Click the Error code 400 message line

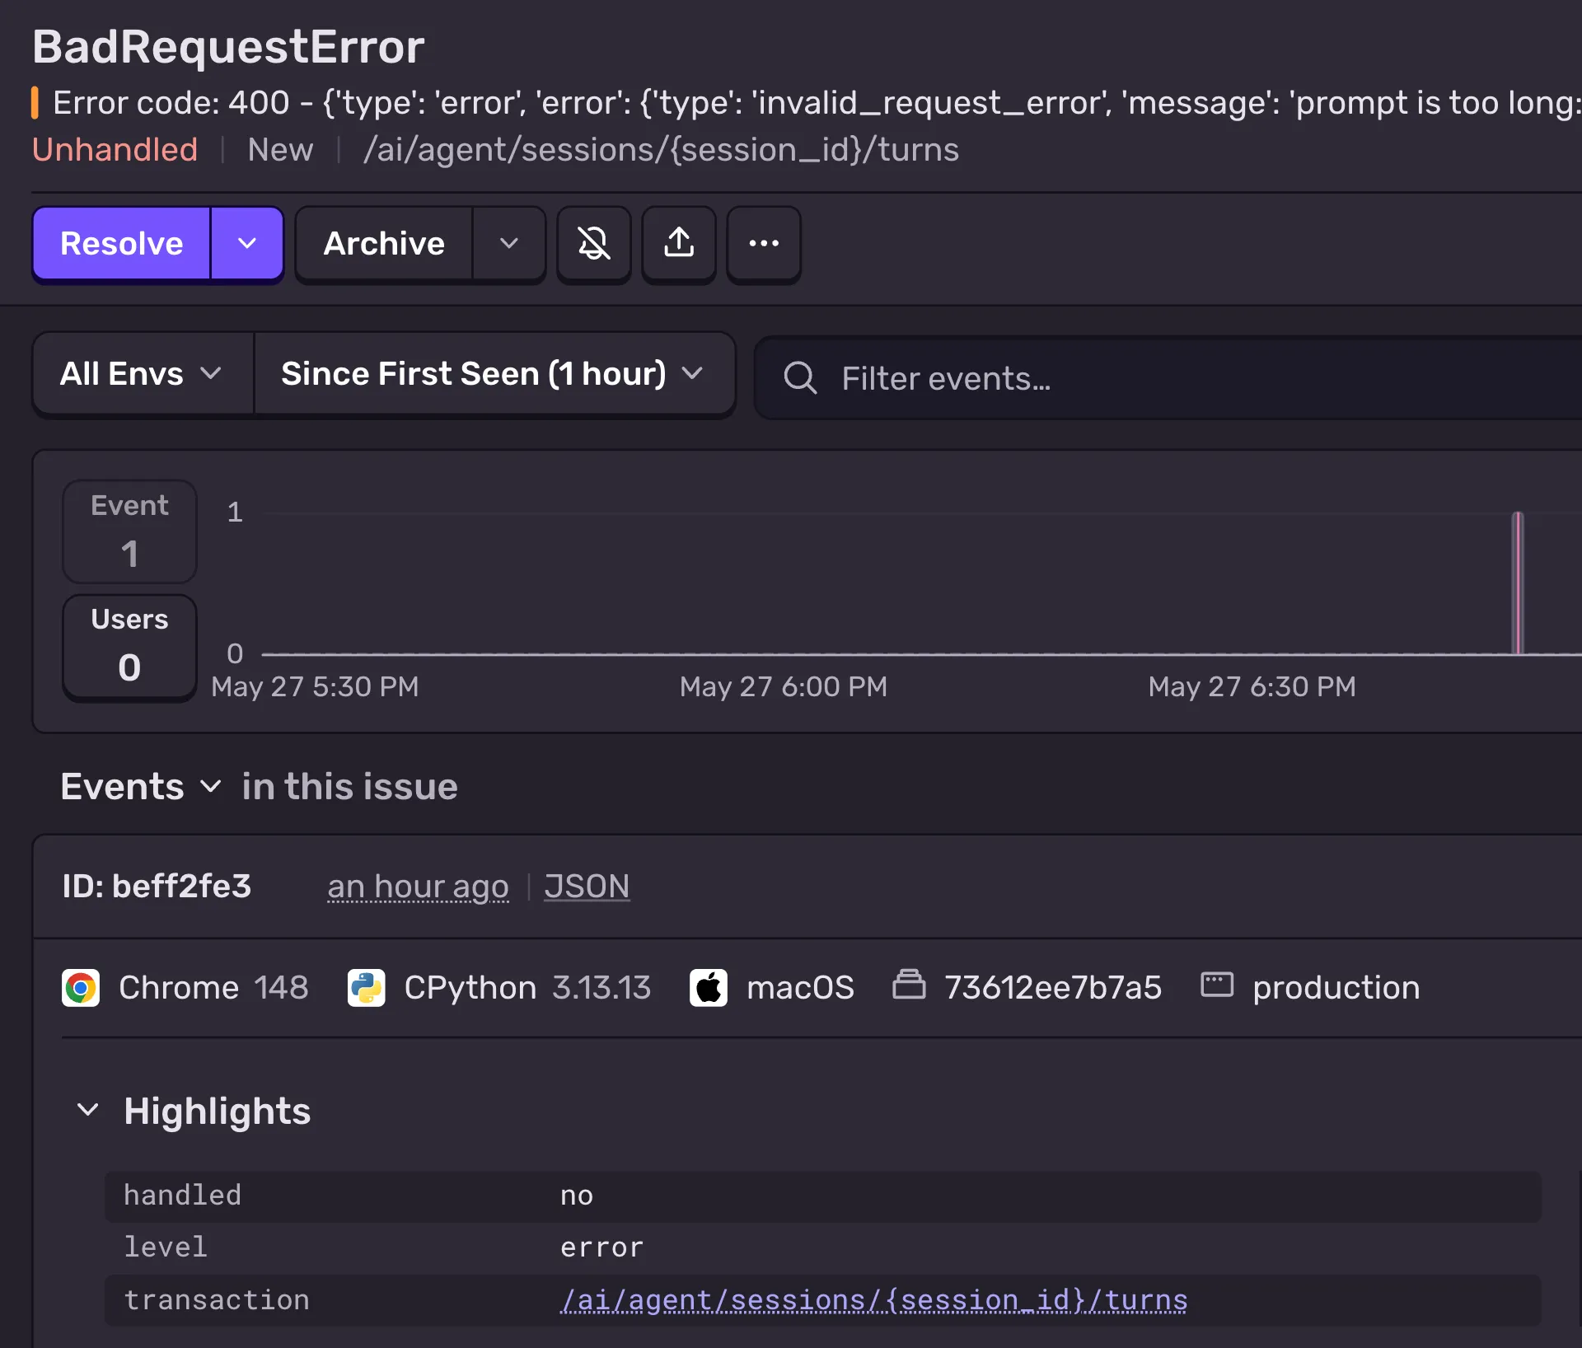pos(817,103)
